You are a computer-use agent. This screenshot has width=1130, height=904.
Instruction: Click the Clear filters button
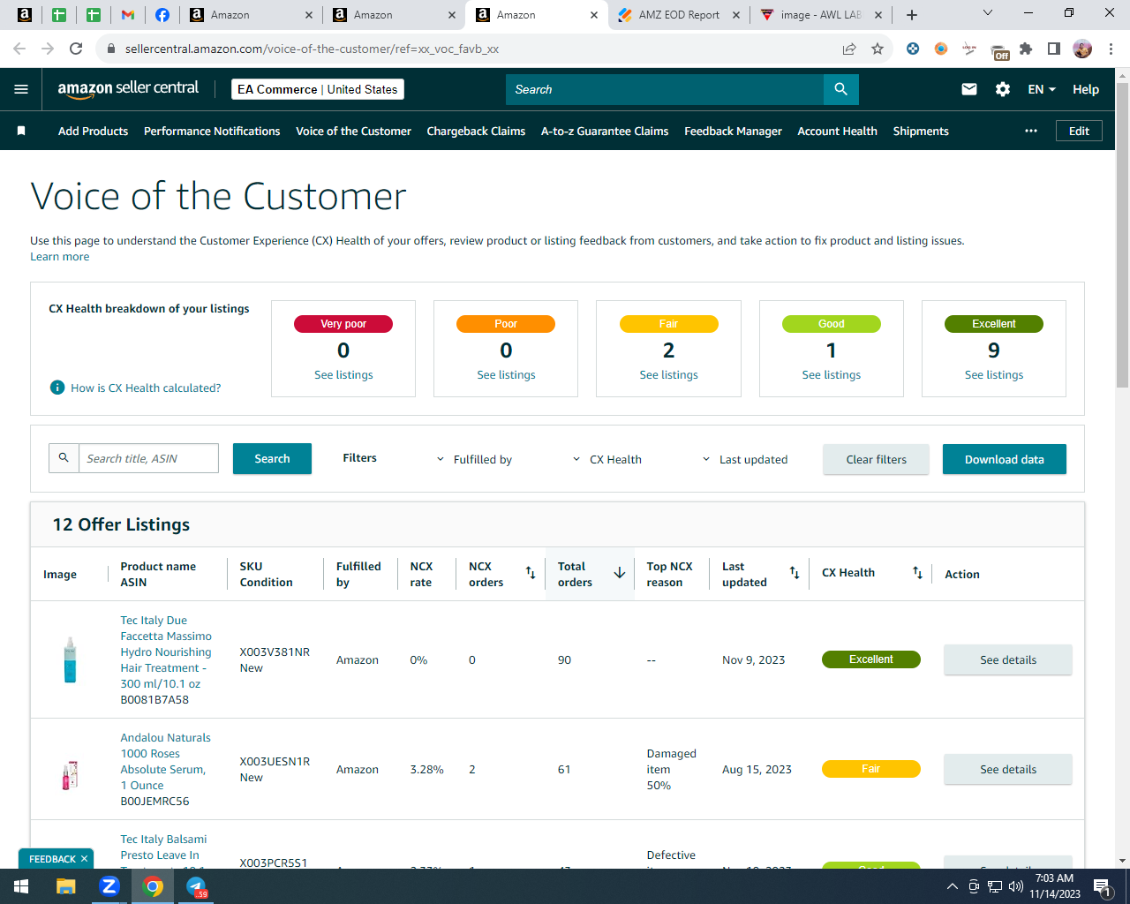click(876, 459)
